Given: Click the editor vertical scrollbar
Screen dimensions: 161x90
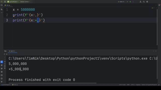Looking at the screenshot, I should coord(157,27).
